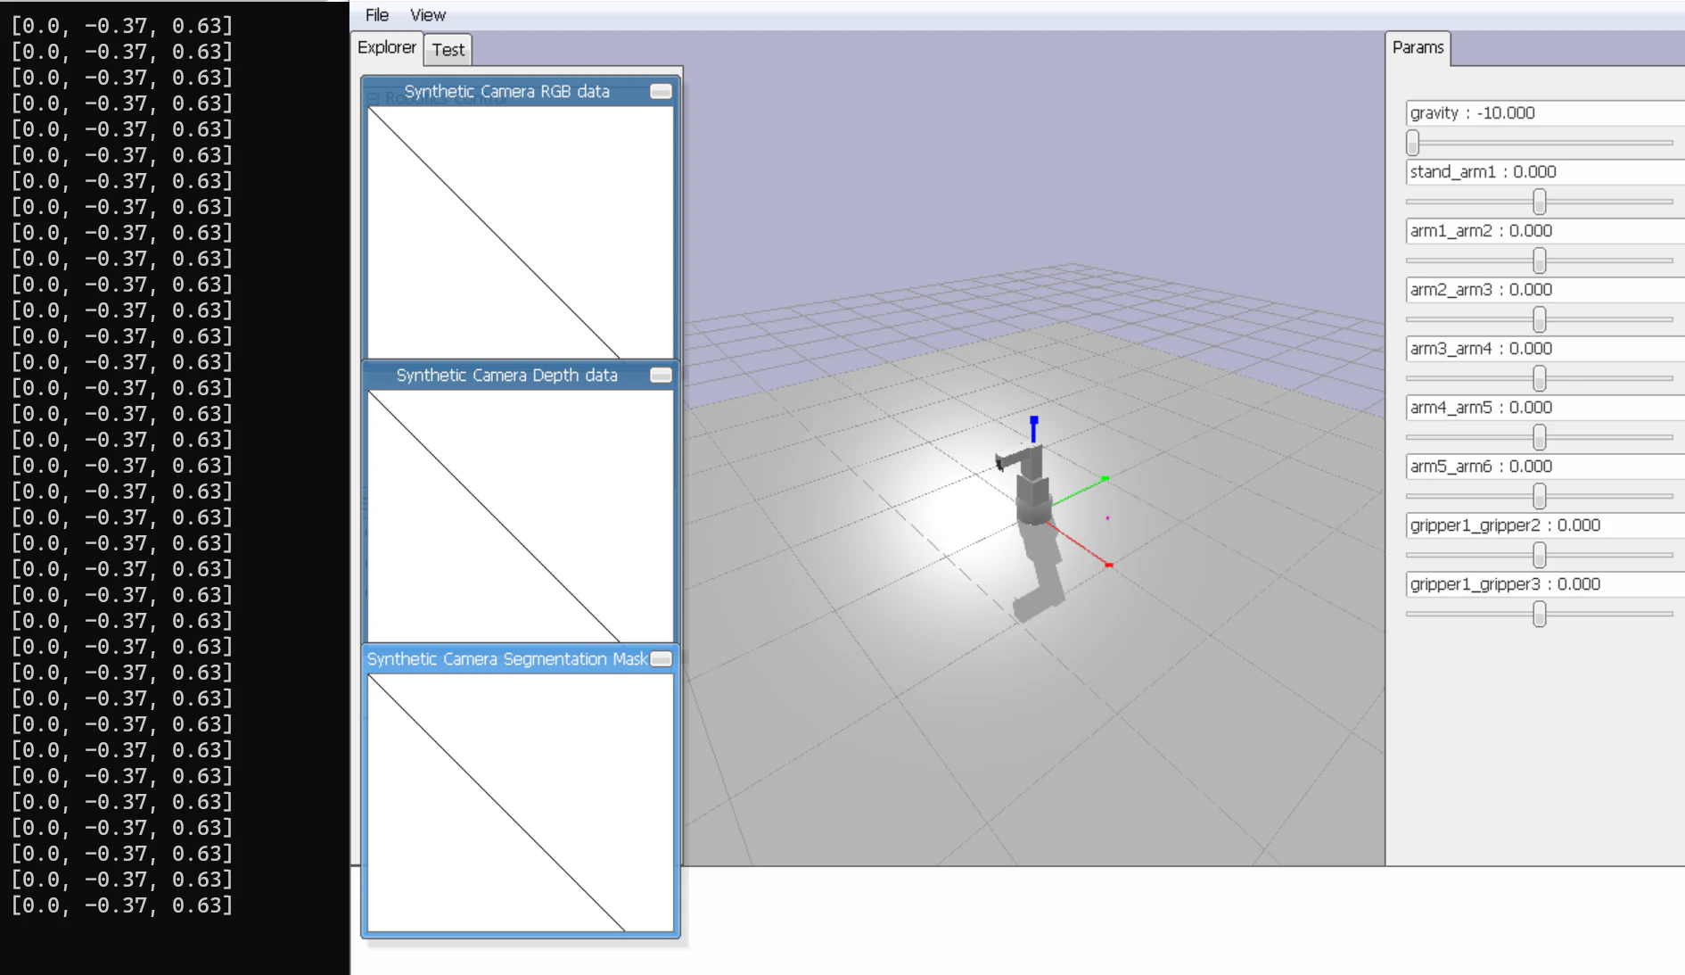Click the stand_arm1 slider handle
This screenshot has width=1685, height=975.
tap(1540, 202)
